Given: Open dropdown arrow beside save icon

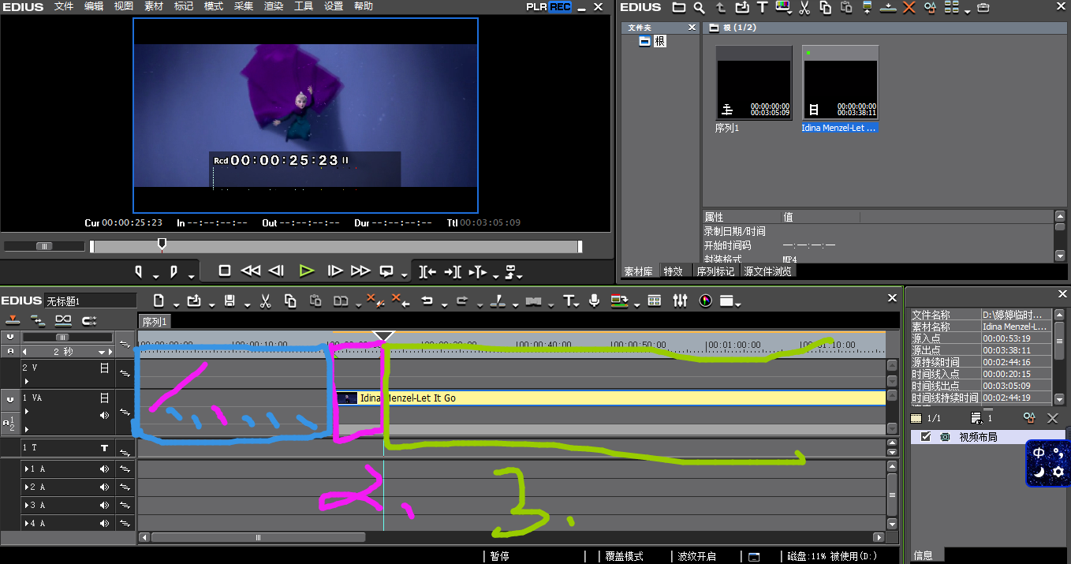Looking at the screenshot, I should tap(248, 304).
